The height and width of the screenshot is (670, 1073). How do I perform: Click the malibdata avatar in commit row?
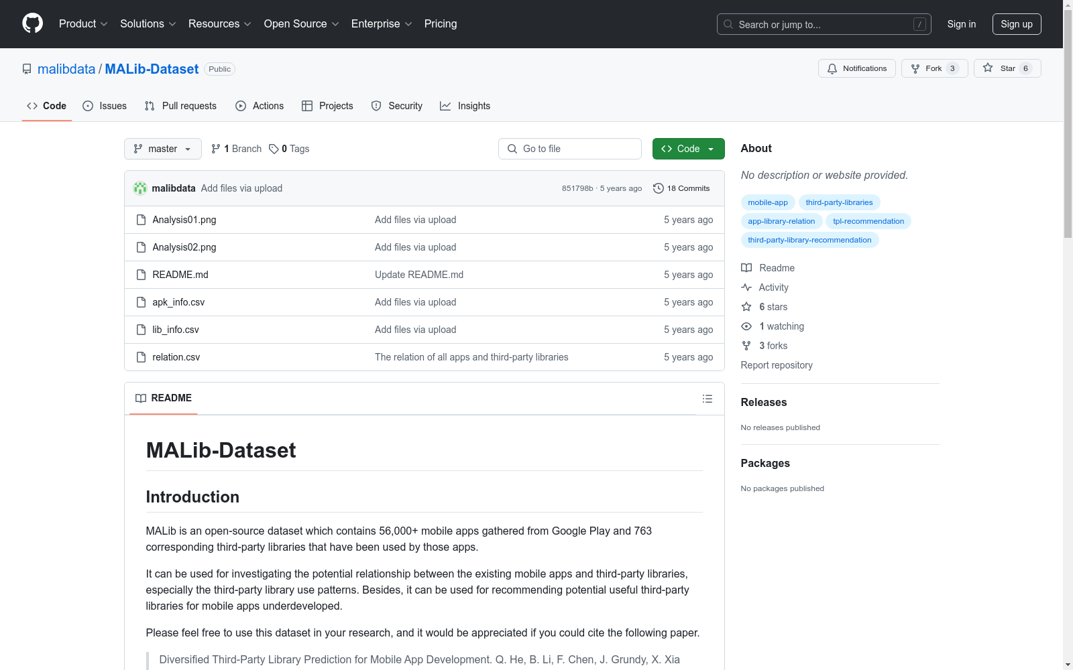click(x=140, y=188)
